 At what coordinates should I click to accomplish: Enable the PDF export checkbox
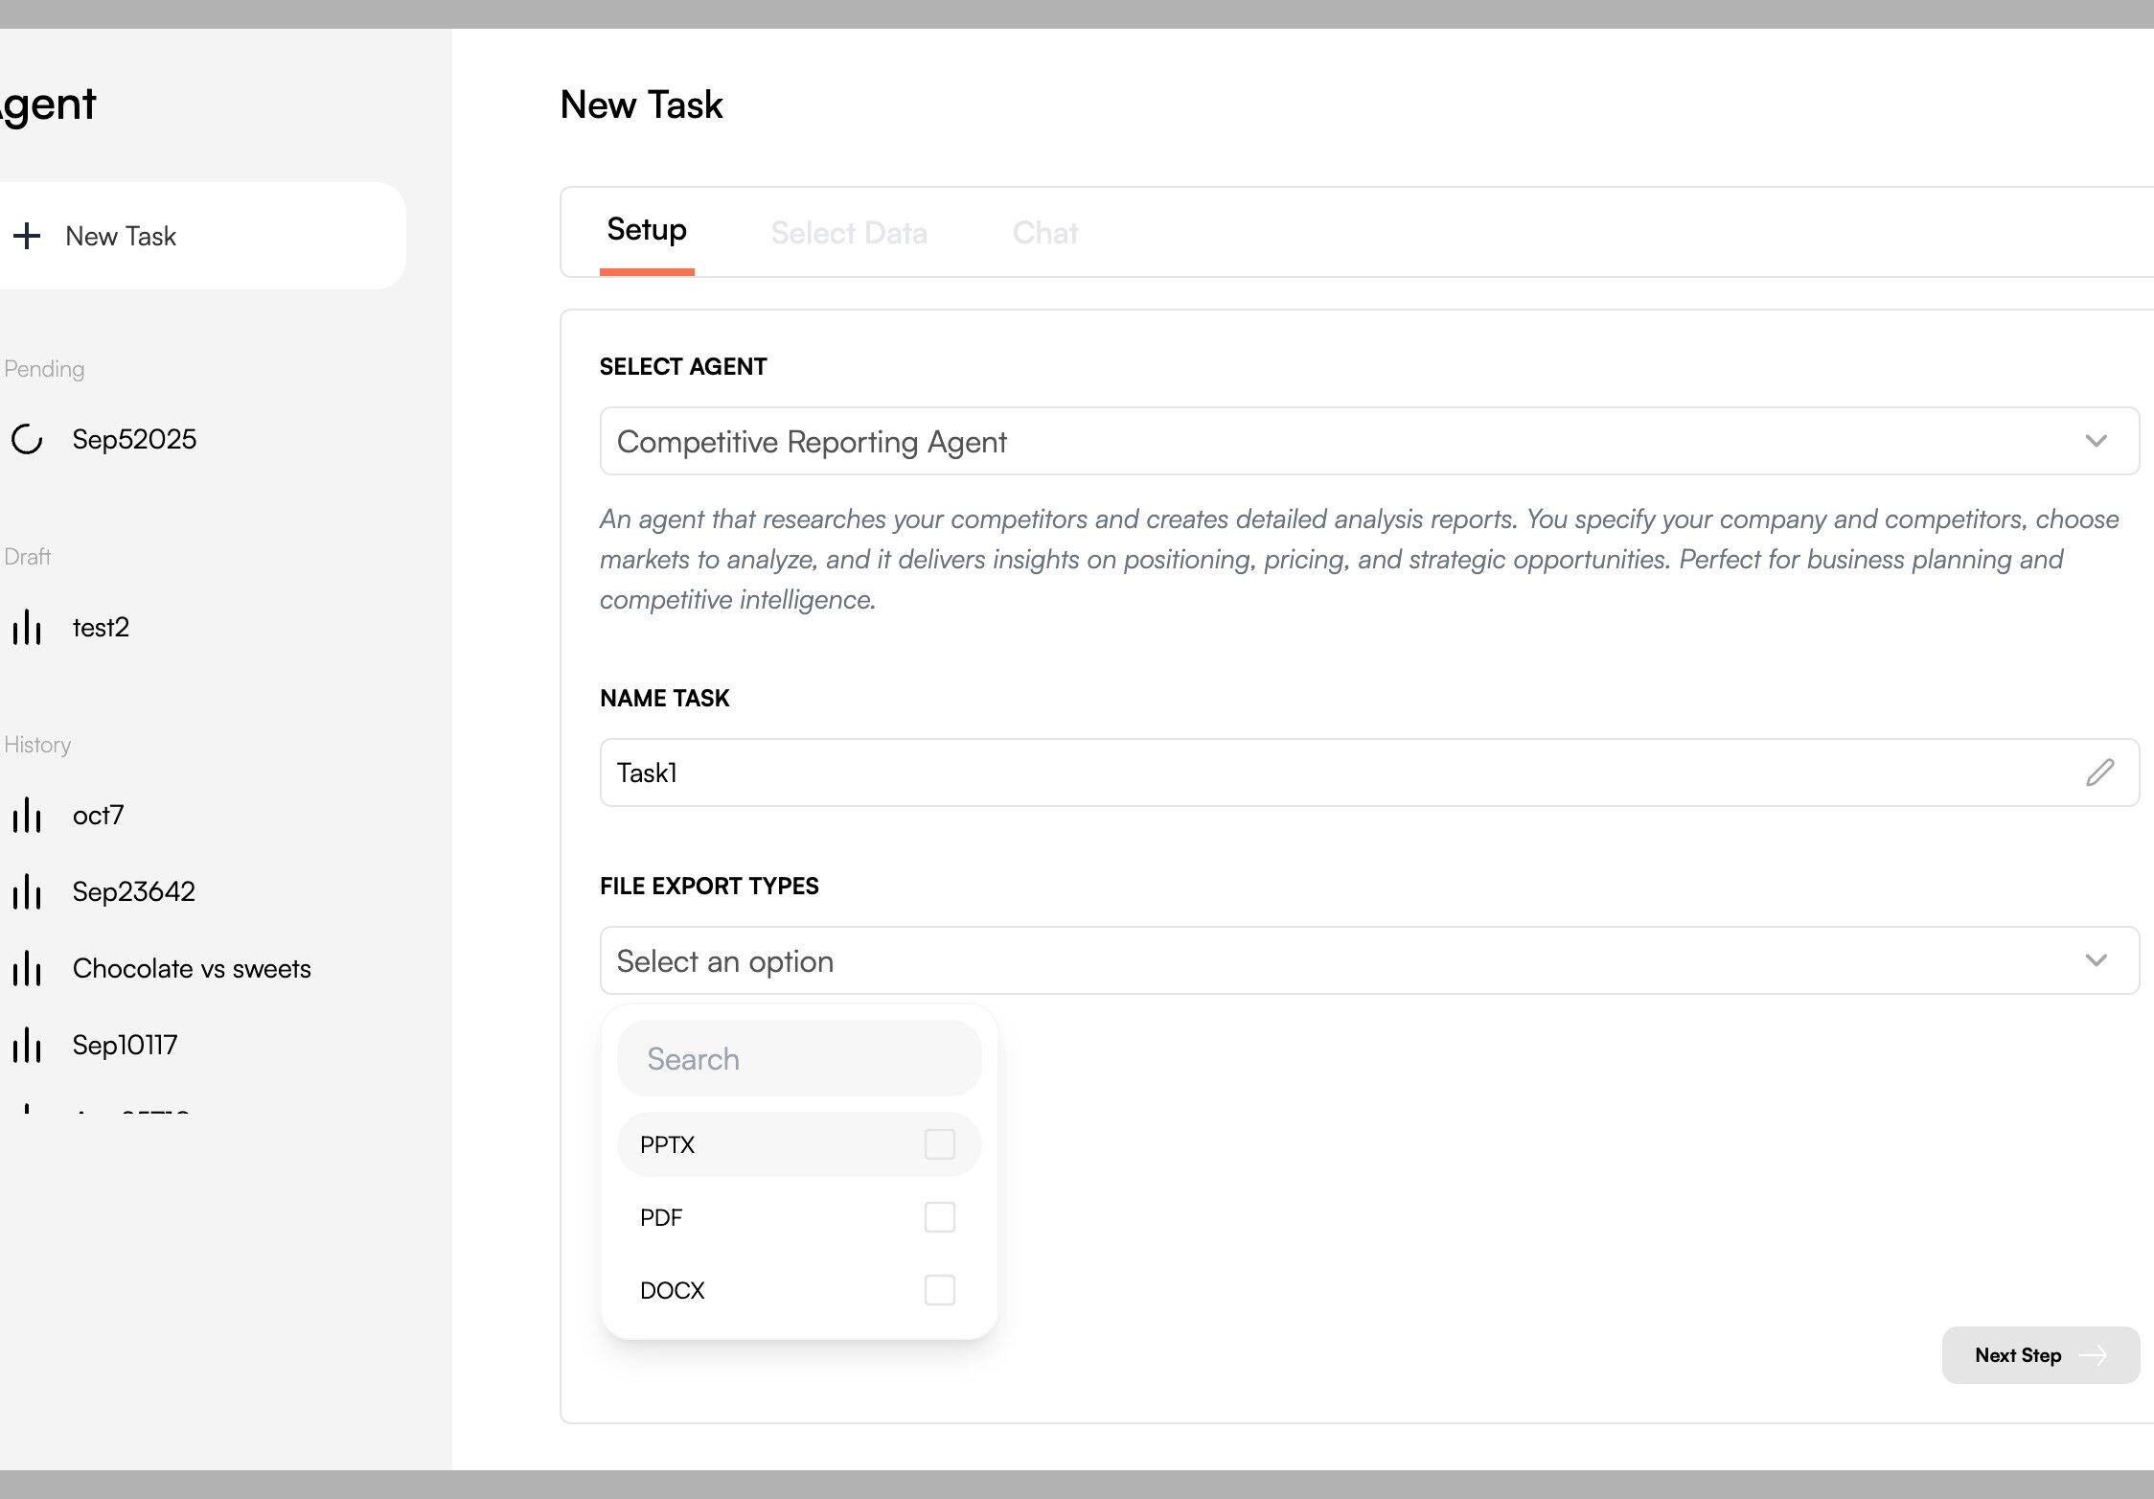[939, 1217]
